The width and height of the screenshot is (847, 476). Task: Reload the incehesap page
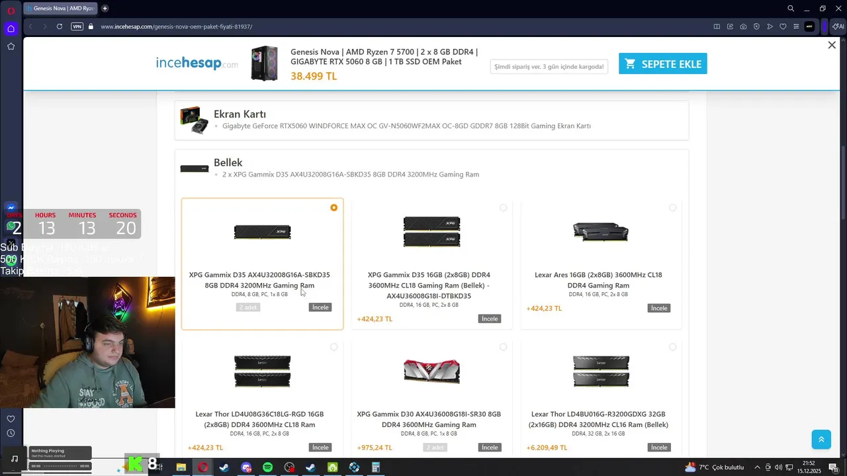pyautogui.click(x=60, y=26)
